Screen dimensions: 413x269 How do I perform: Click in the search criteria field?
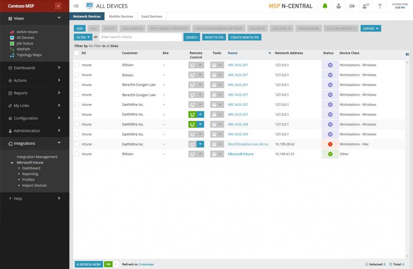[141, 37]
